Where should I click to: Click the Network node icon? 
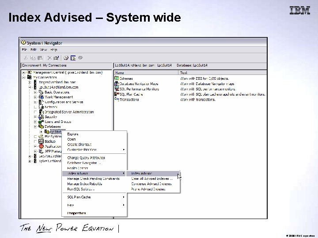41,107
